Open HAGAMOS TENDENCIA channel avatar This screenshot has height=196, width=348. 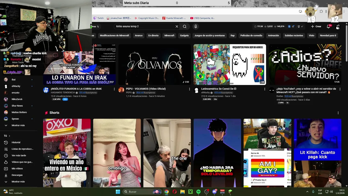(46, 90)
